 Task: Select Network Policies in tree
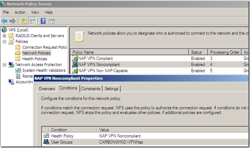(x=36, y=53)
